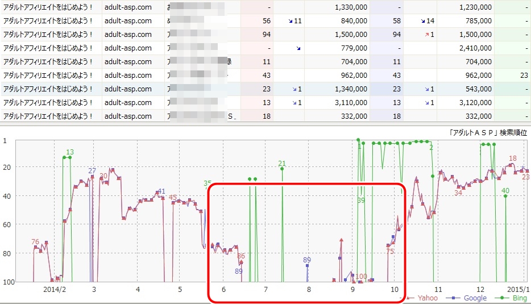The image size is (531, 305).
Task: Click the 2014/2 label on the time axis
Action: click(x=55, y=290)
